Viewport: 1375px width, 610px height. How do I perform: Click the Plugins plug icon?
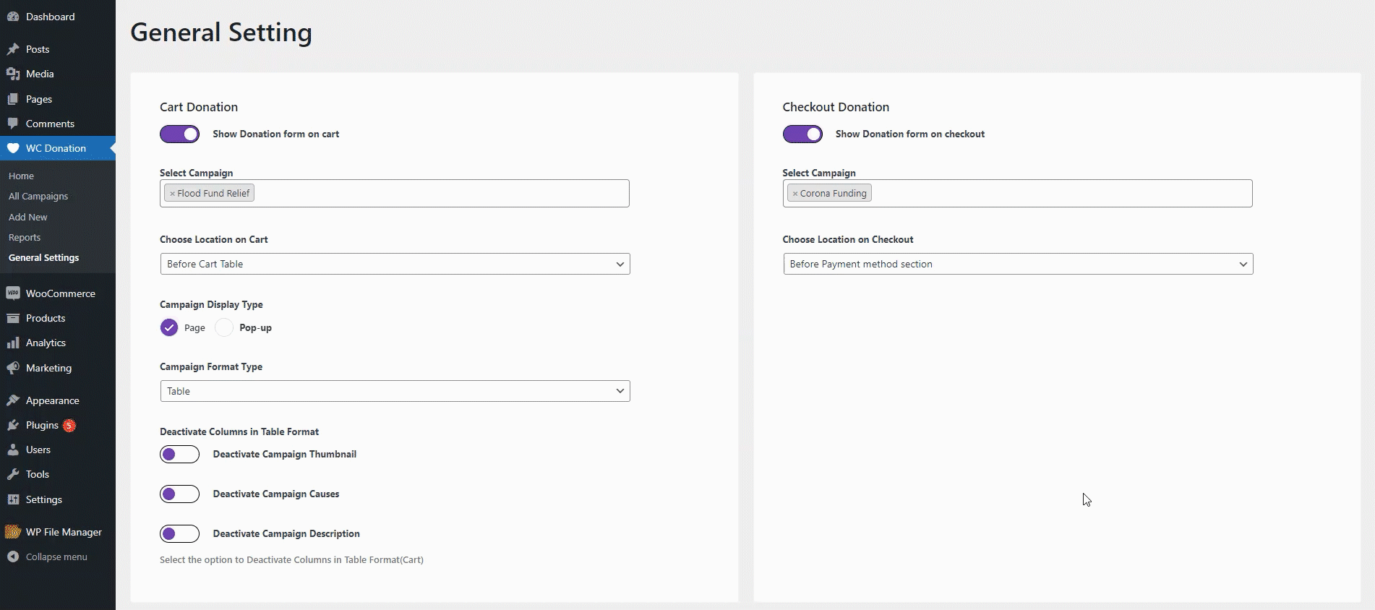[x=13, y=425]
